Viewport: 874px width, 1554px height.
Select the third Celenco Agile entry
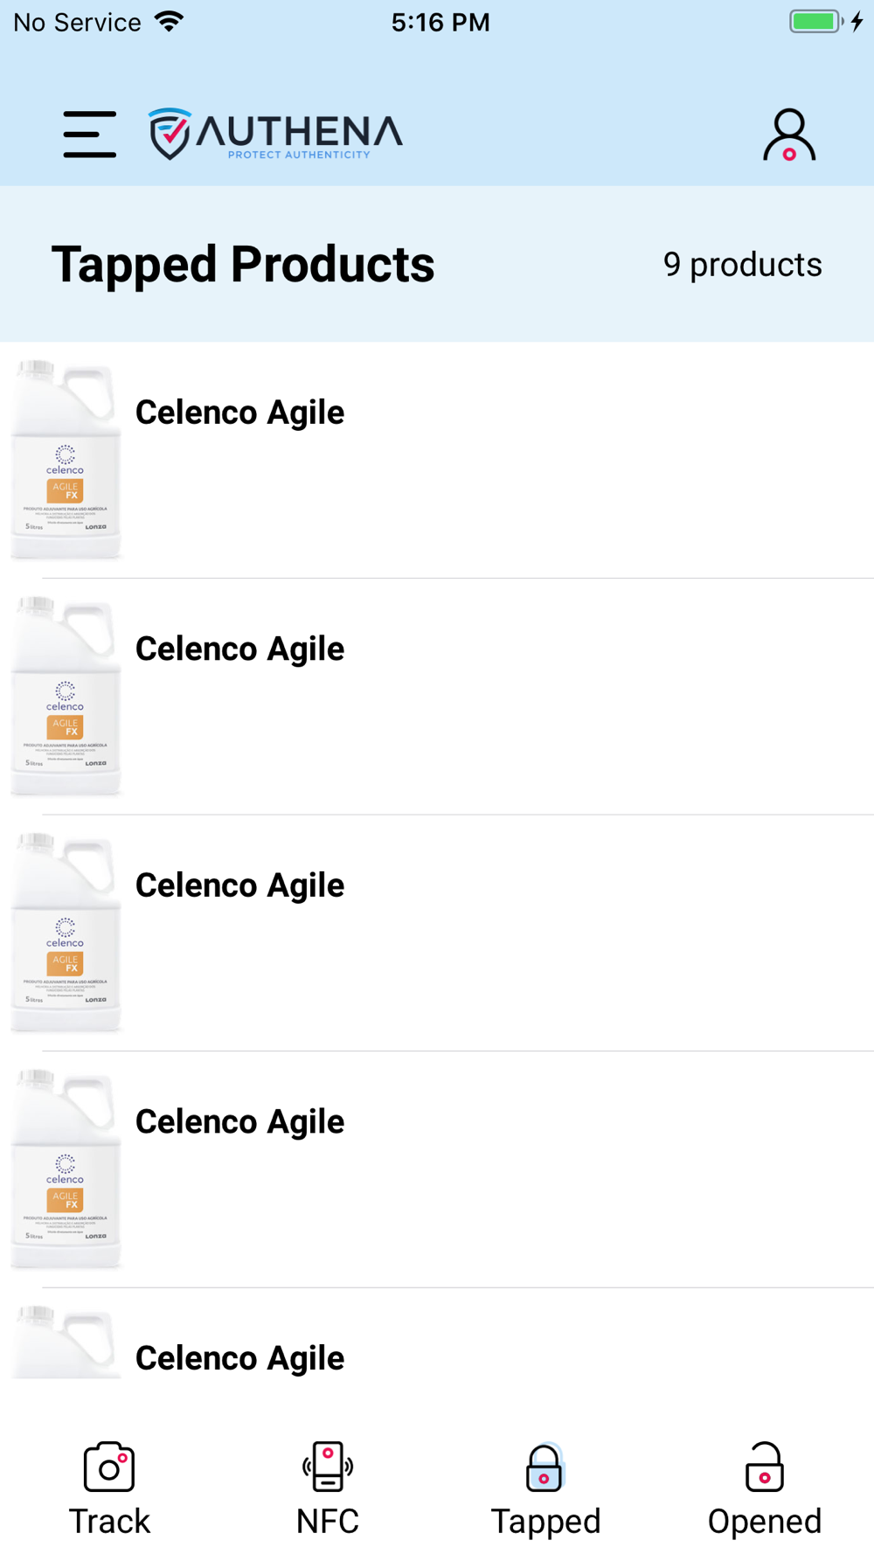click(239, 885)
